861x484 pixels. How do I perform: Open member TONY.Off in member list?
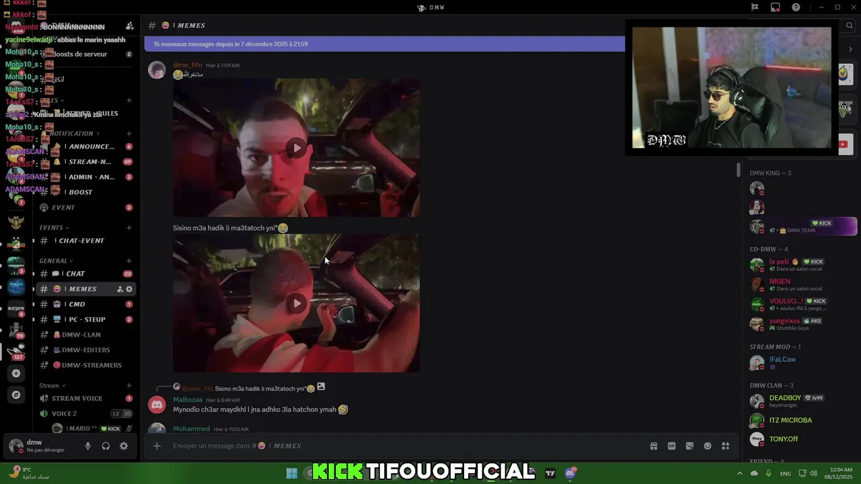coord(802,439)
